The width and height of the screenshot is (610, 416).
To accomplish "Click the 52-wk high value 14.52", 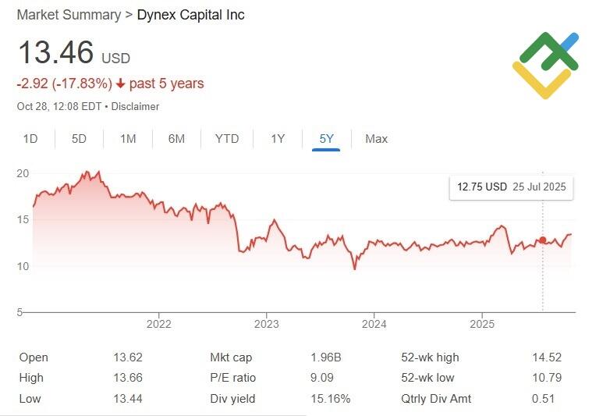I will (547, 357).
